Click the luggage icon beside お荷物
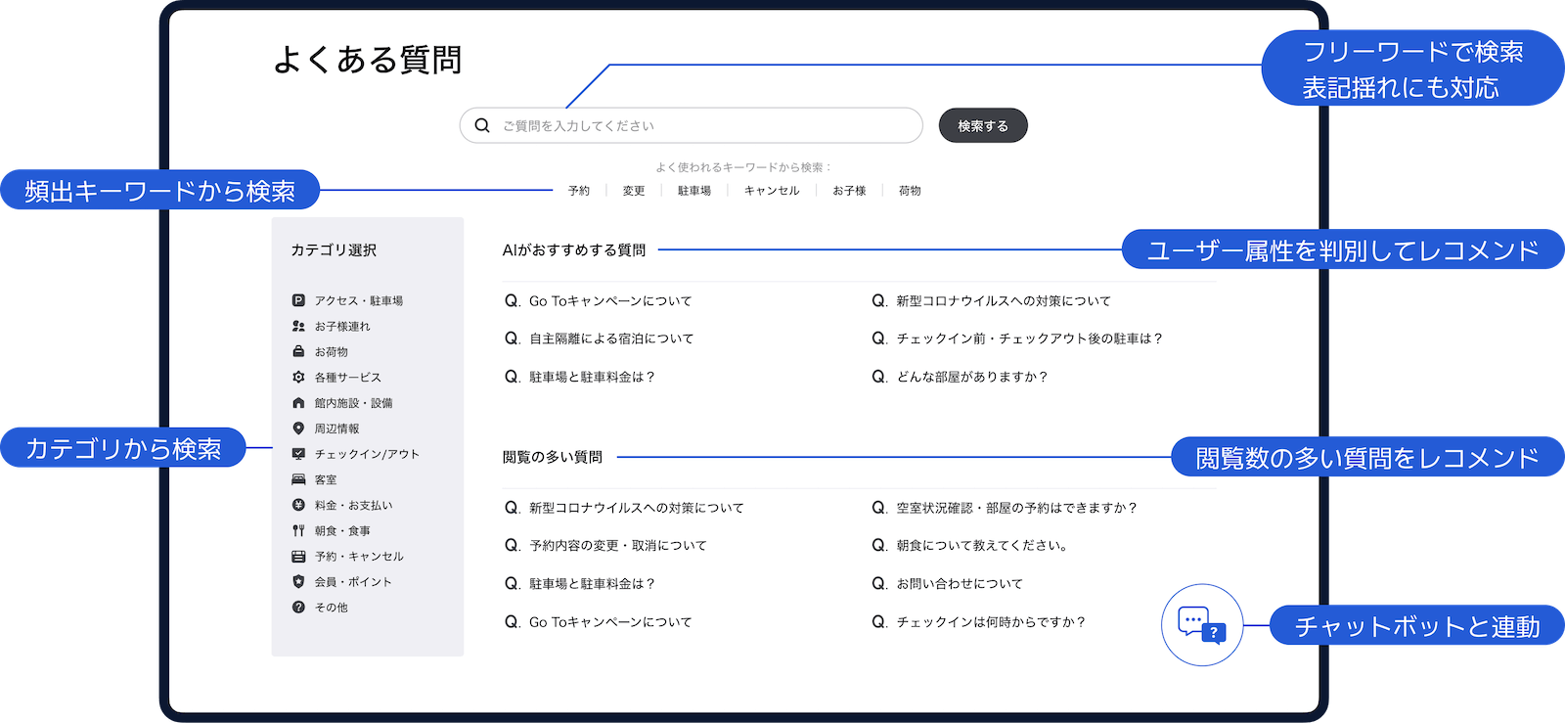Screen dimensions: 1565x723 pos(298,351)
